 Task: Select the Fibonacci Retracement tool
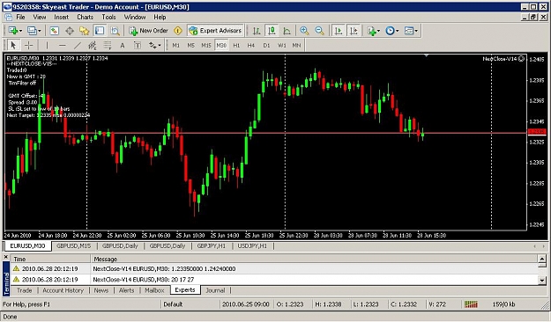[x=108, y=45]
